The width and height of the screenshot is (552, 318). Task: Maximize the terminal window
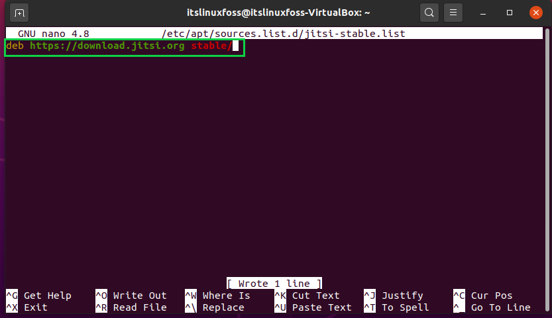pyautogui.click(x=510, y=13)
